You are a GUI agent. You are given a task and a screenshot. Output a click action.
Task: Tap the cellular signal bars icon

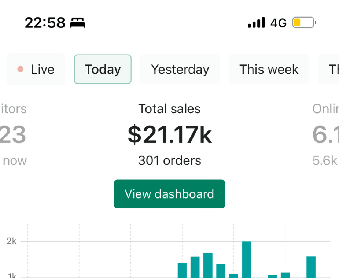click(256, 23)
